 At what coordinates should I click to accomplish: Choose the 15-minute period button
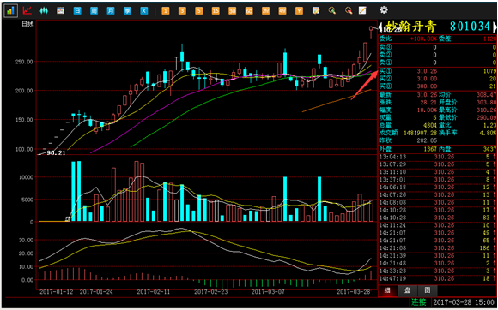pos(216,11)
